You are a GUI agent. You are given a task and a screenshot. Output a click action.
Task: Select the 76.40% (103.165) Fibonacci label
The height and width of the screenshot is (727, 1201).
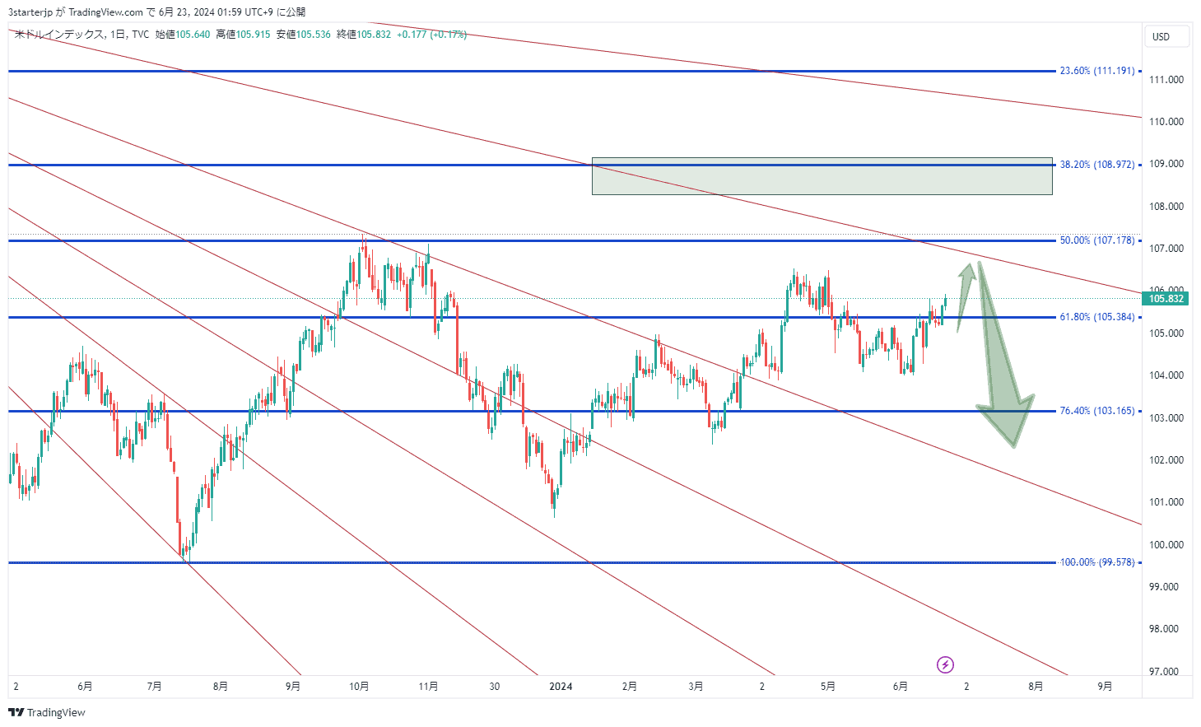(1096, 411)
